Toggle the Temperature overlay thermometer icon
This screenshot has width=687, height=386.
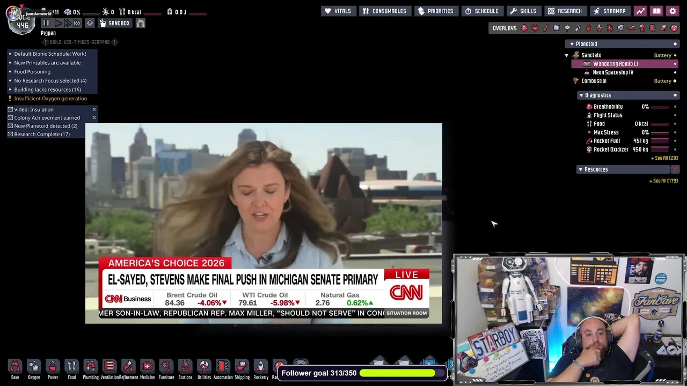[x=546, y=28]
